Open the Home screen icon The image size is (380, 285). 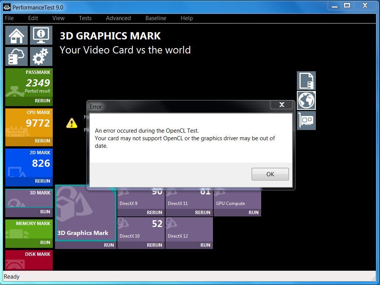(x=16, y=35)
